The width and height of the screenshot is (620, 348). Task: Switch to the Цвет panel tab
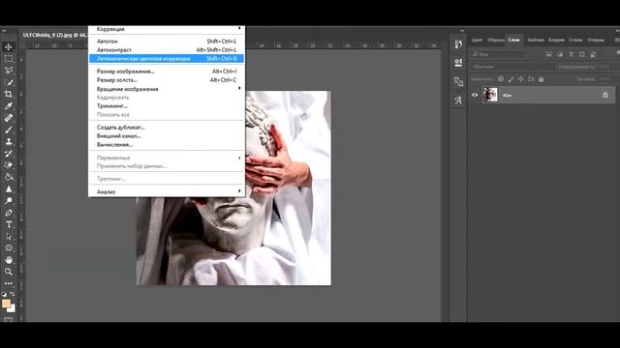477,40
